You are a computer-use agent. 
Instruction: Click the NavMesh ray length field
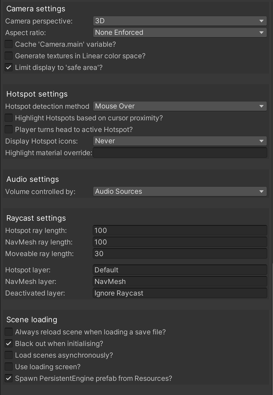click(x=180, y=242)
